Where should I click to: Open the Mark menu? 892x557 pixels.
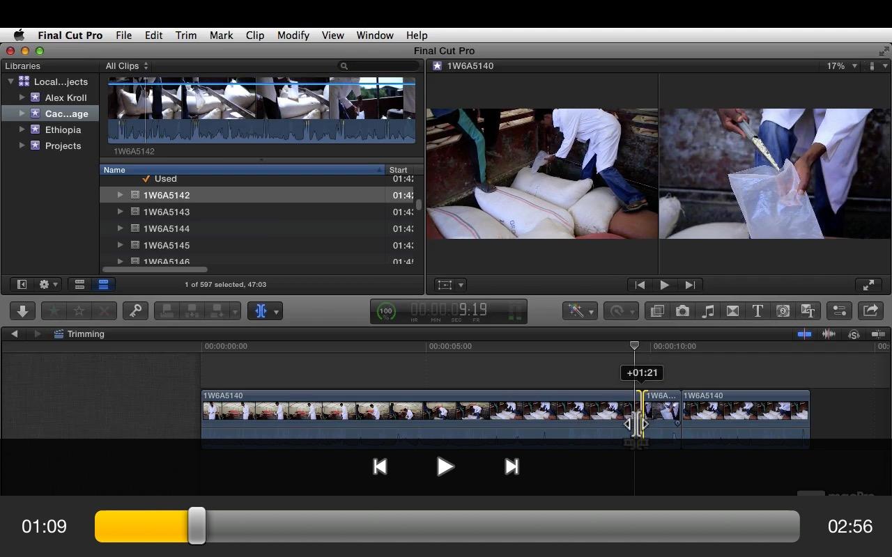(222, 36)
